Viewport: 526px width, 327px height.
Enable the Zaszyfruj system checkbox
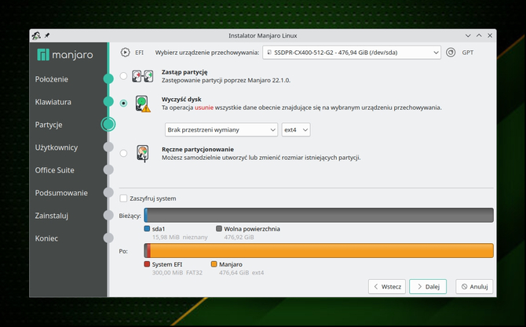[123, 198]
